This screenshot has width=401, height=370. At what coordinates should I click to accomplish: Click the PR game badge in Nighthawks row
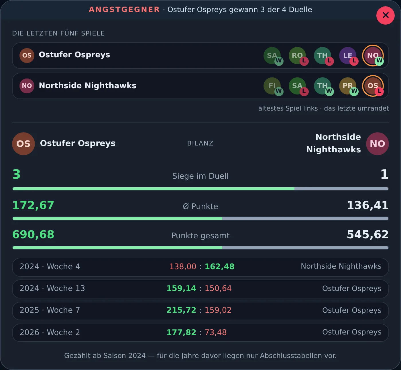click(x=348, y=86)
